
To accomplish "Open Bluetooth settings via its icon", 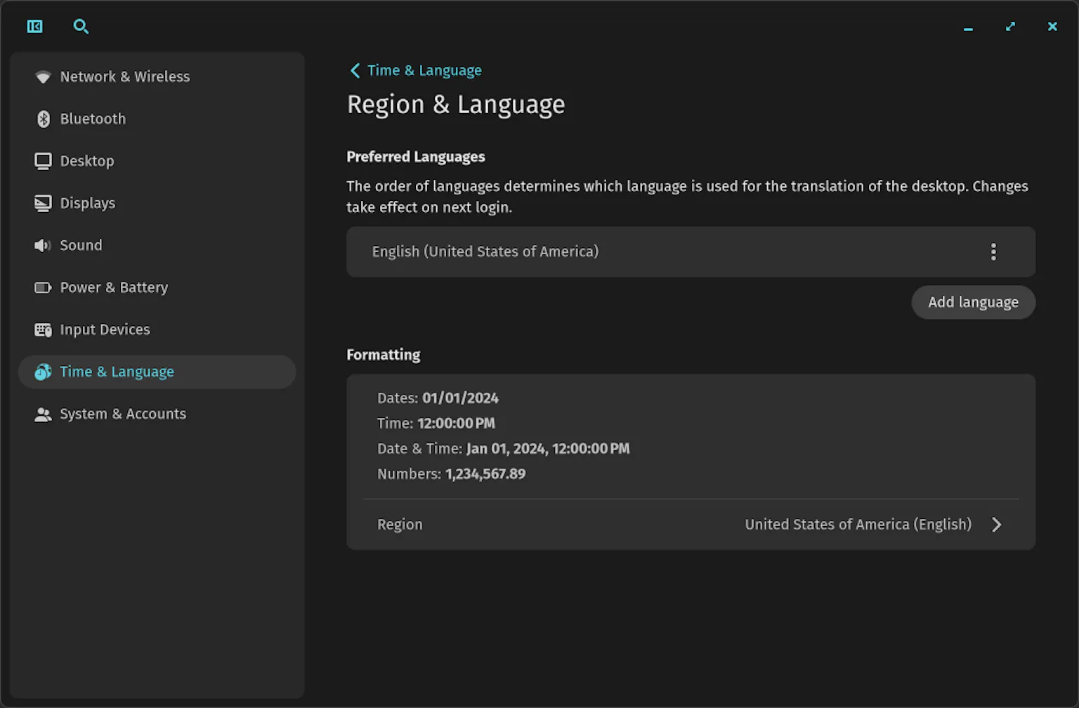I will pos(43,119).
